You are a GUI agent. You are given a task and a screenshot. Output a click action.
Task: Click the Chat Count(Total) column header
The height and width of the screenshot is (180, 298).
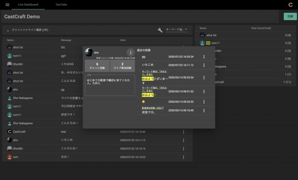(261, 28)
